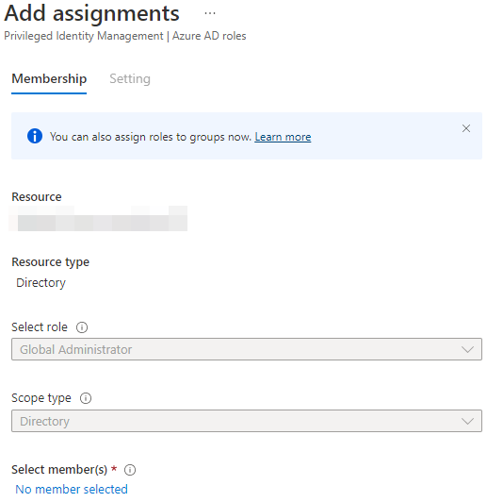Switch to the Setting tab

point(130,79)
